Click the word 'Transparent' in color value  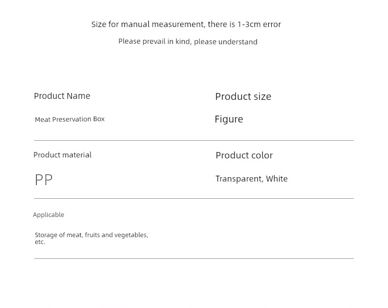[x=239, y=179]
